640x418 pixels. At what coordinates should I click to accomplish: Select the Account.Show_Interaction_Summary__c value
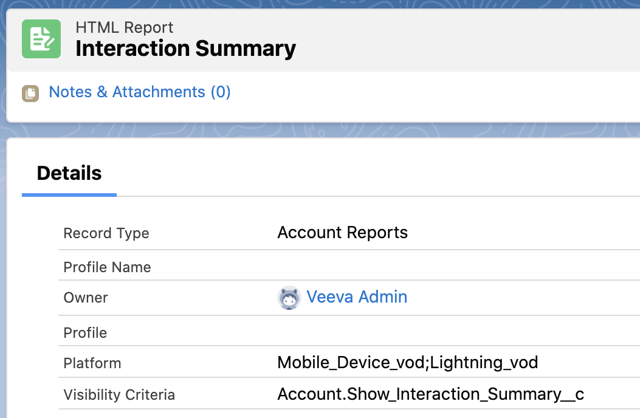pos(430,394)
